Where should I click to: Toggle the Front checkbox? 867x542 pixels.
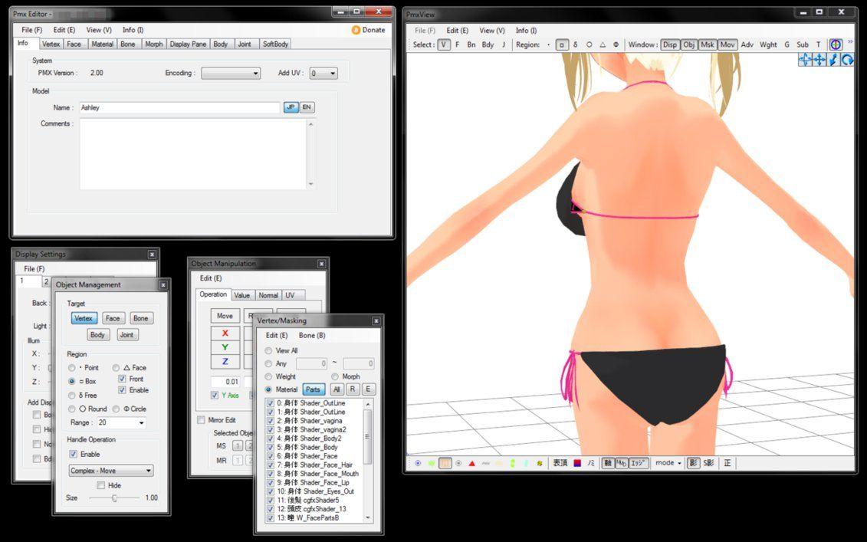(x=122, y=379)
